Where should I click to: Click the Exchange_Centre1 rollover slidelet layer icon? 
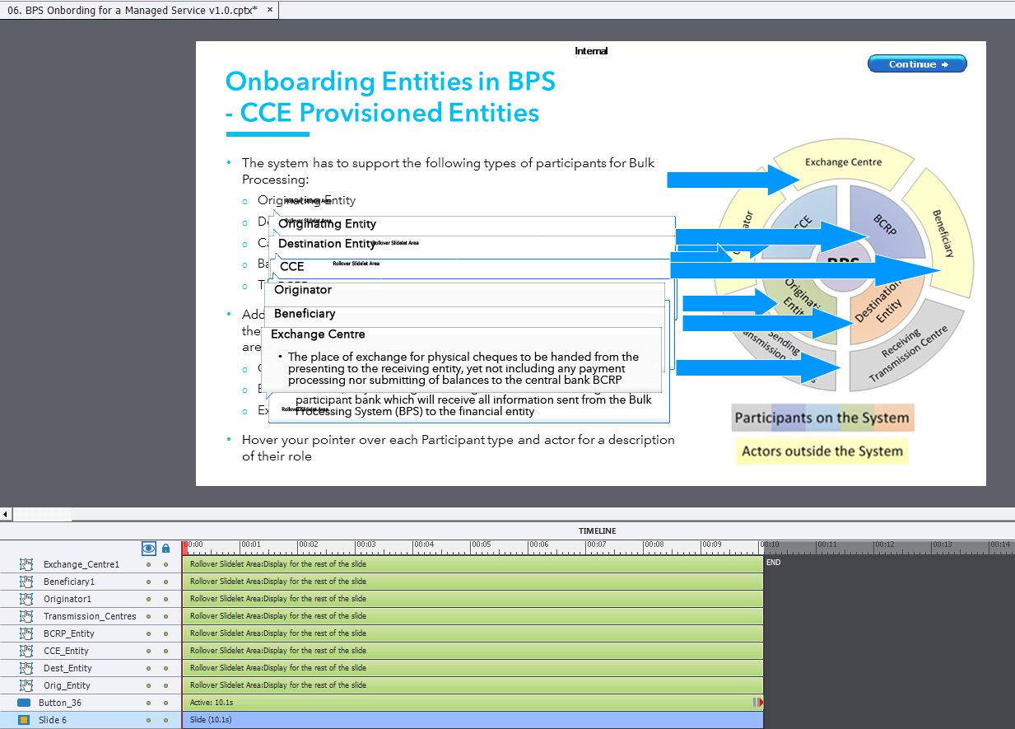[26, 564]
